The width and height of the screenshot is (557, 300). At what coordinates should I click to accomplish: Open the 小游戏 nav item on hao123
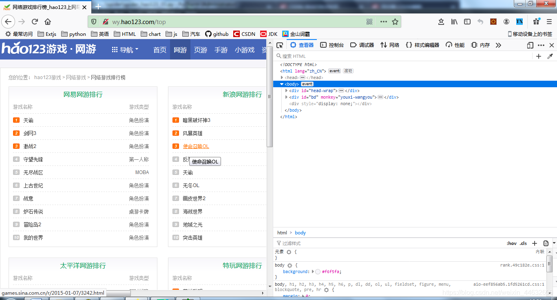coord(245,50)
